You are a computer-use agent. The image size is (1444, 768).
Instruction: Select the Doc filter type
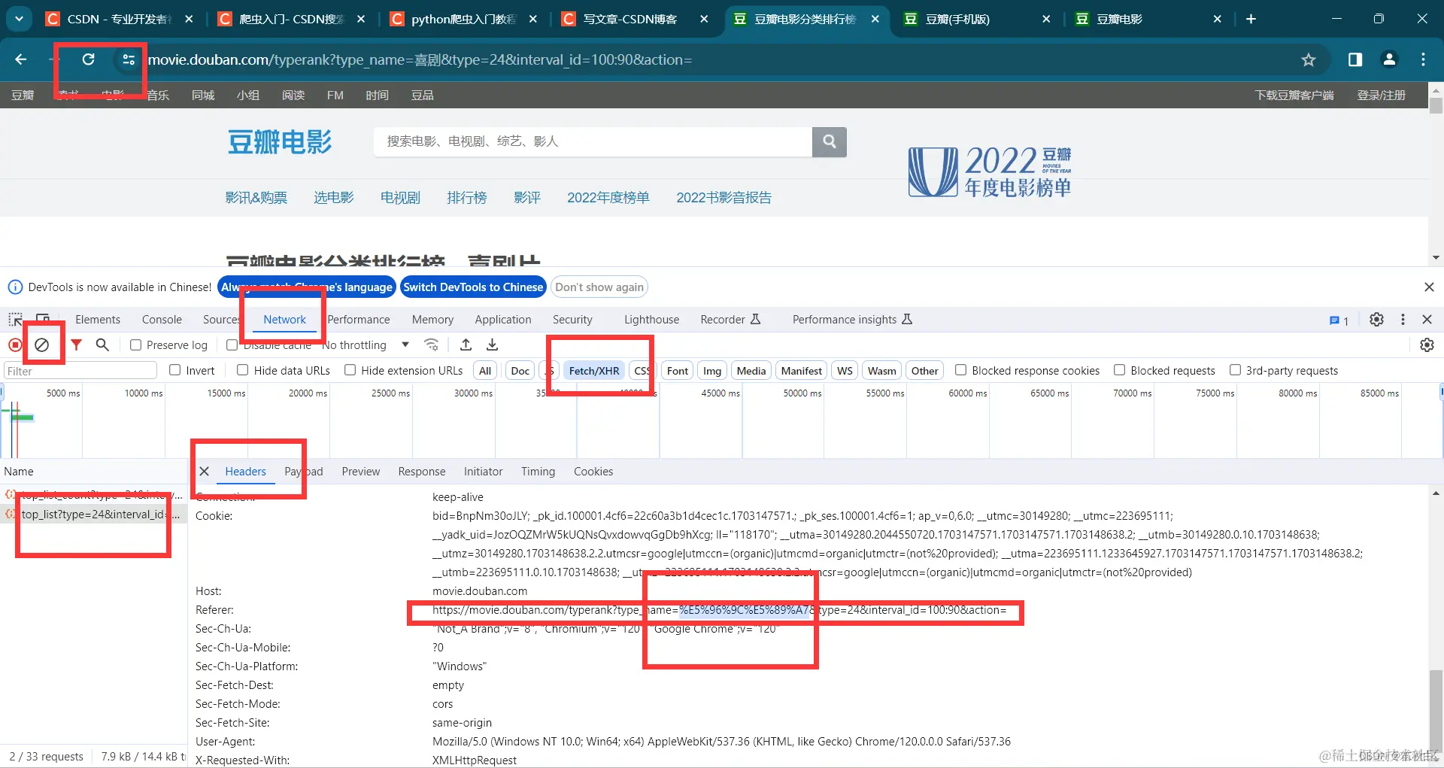(520, 370)
